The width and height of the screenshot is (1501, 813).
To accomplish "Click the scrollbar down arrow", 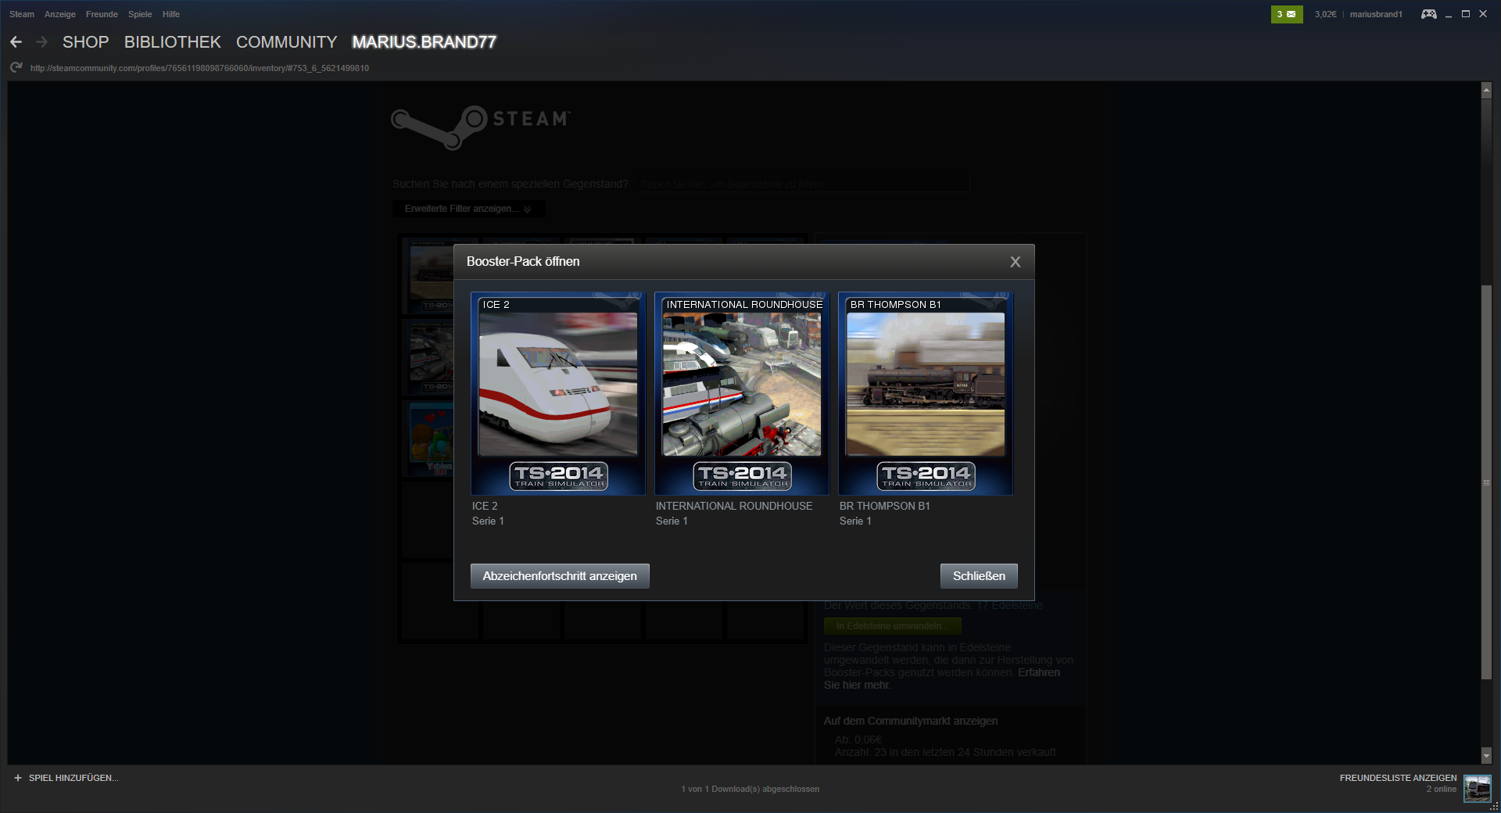I will pos(1486,755).
